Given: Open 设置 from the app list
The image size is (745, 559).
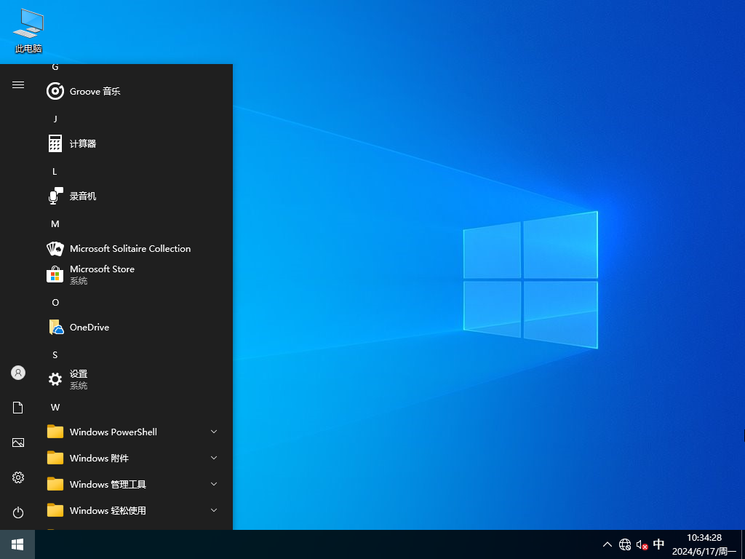Looking at the screenshot, I should click(79, 379).
